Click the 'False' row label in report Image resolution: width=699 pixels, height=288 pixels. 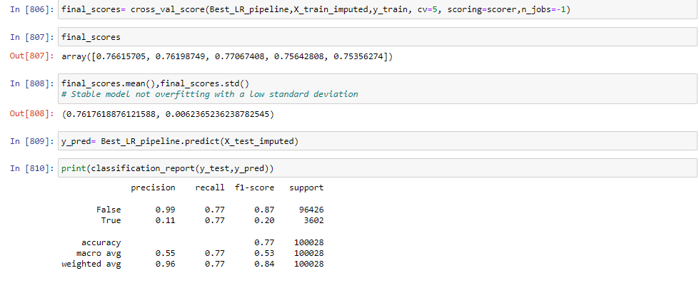pos(109,210)
